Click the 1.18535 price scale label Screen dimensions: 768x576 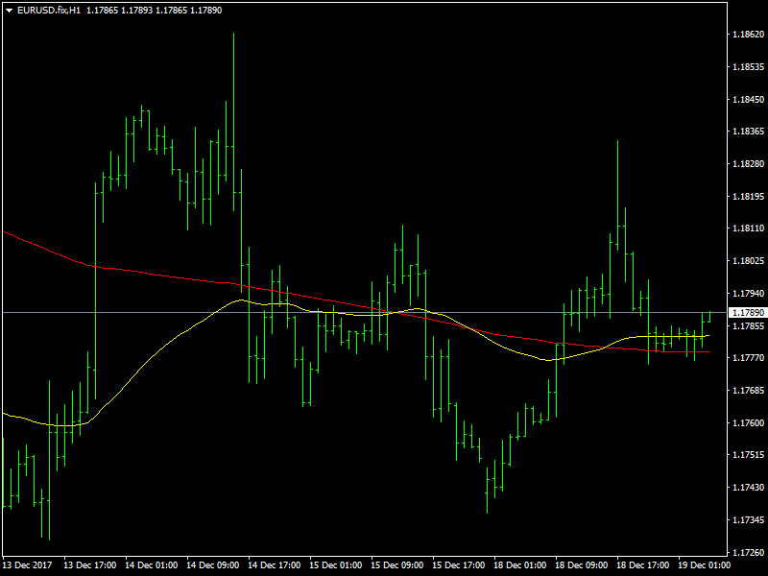[748, 66]
